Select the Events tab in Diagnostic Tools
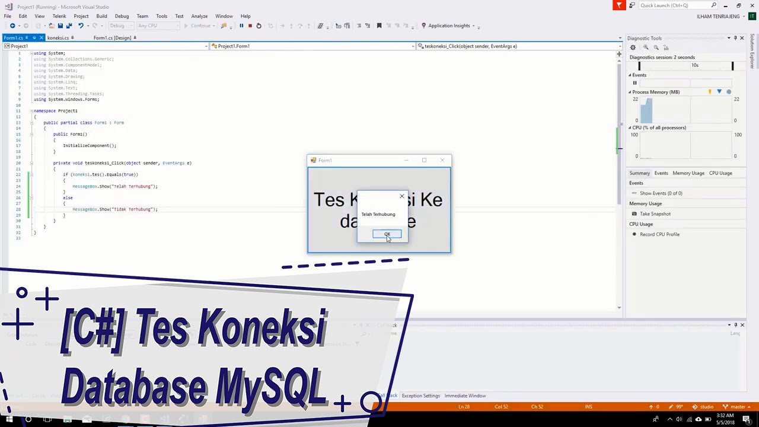This screenshot has height=427, width=759. 661,173
